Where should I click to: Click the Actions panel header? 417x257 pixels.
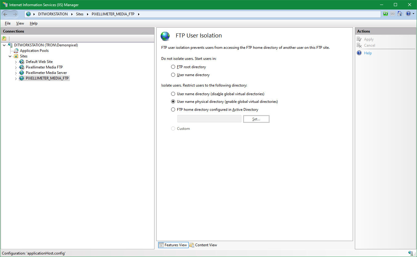point(386,31)
